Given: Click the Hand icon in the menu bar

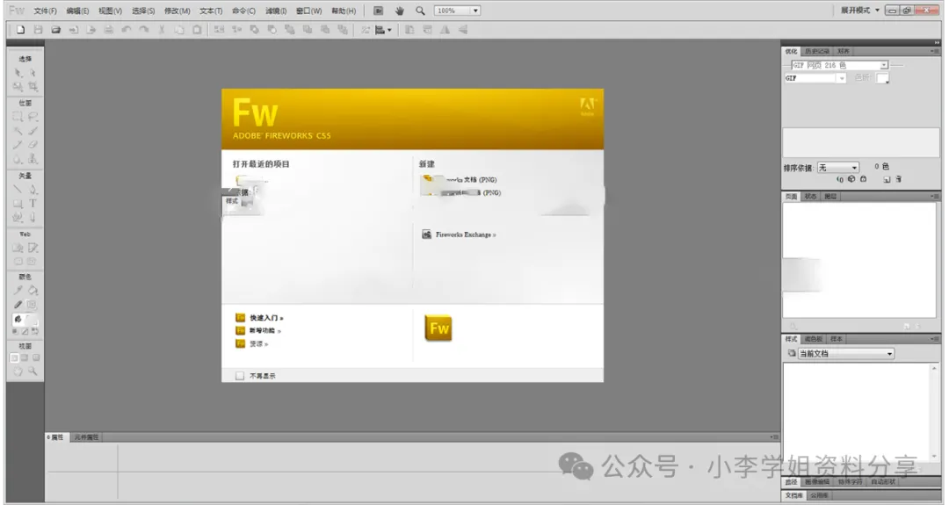Looking at the screenshot, I should (x=400, y=11).
